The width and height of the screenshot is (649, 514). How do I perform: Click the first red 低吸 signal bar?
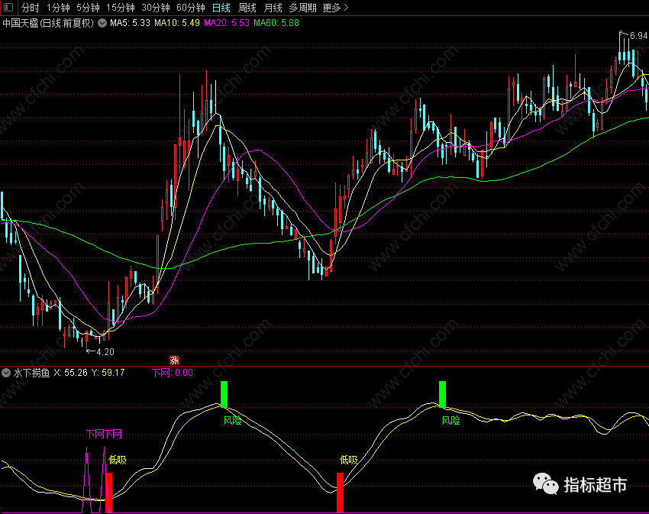(x=109, y=493)
